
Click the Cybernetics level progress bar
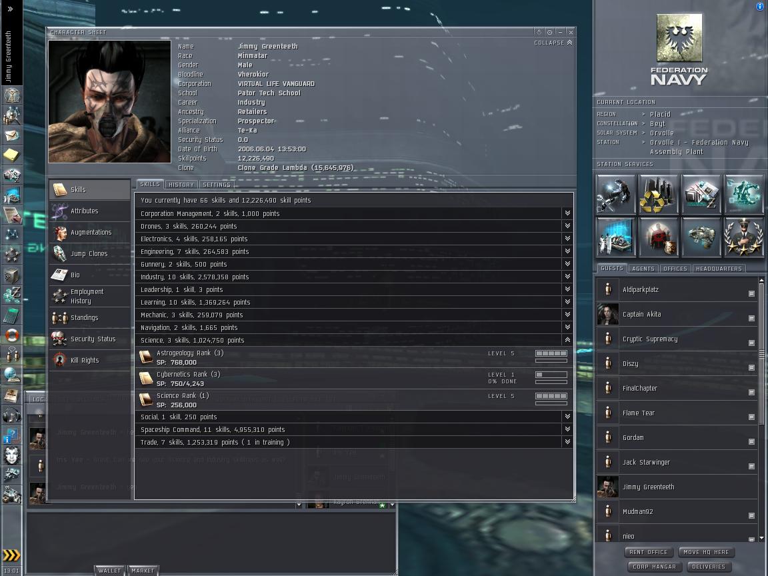(x=551, y=375)
